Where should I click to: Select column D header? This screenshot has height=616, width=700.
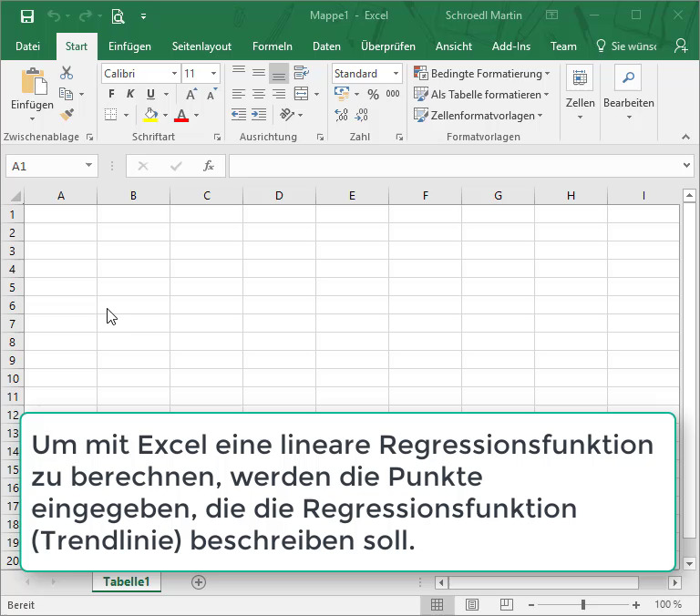pos(279,196)
